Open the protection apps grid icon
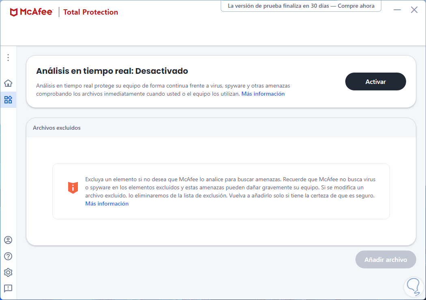This screenshot has width=426, height=300. pyautogui.click(x=8, y=100)
